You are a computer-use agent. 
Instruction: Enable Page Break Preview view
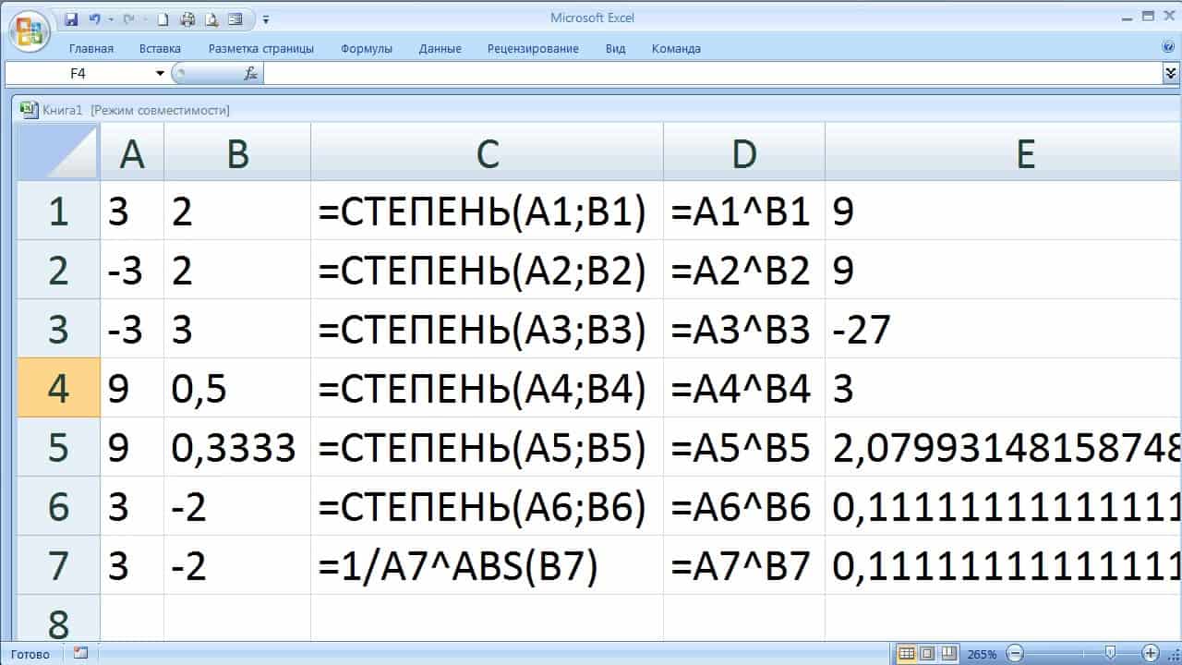(947, 654)
